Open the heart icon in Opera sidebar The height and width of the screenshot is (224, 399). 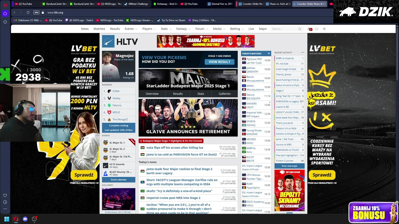click(5, 195)
